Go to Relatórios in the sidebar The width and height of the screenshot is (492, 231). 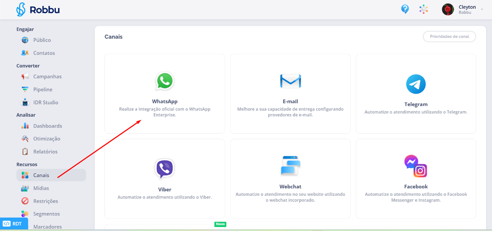point(45,151)
